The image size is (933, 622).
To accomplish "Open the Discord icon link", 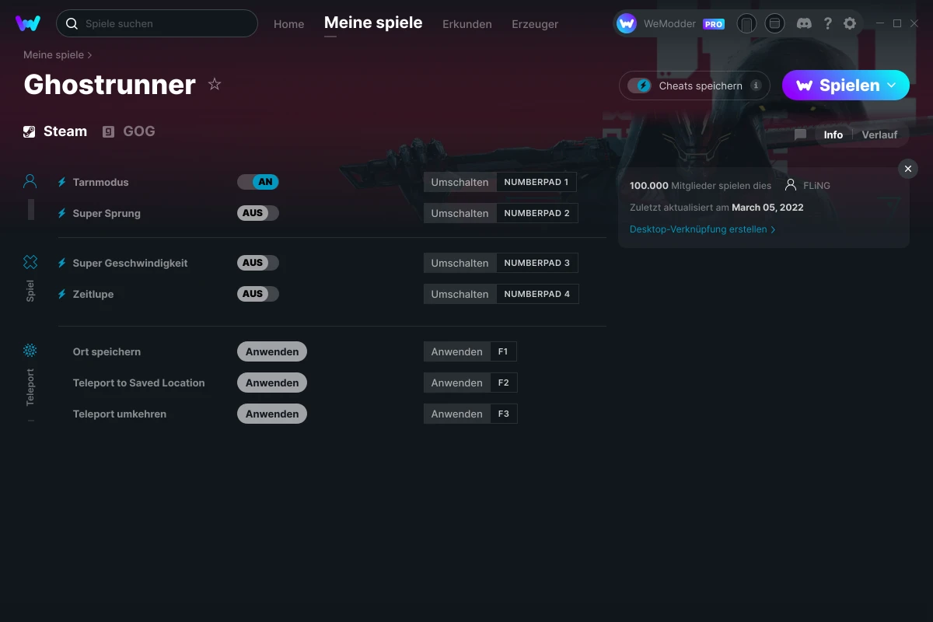I will (x=805, y=23).
